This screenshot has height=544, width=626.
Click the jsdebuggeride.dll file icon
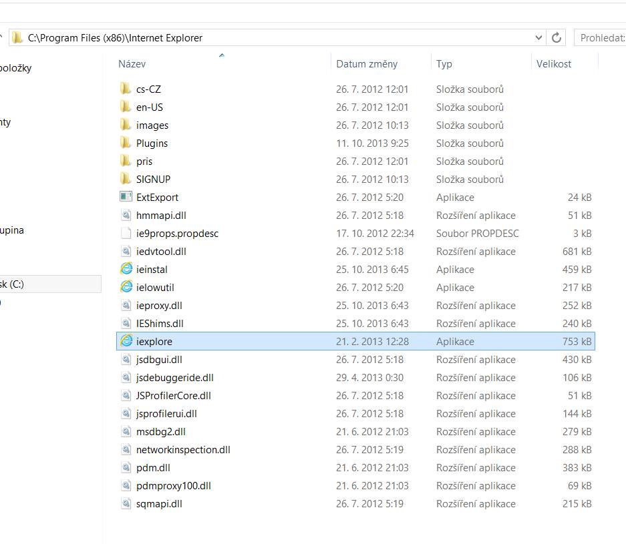point(126,377)
